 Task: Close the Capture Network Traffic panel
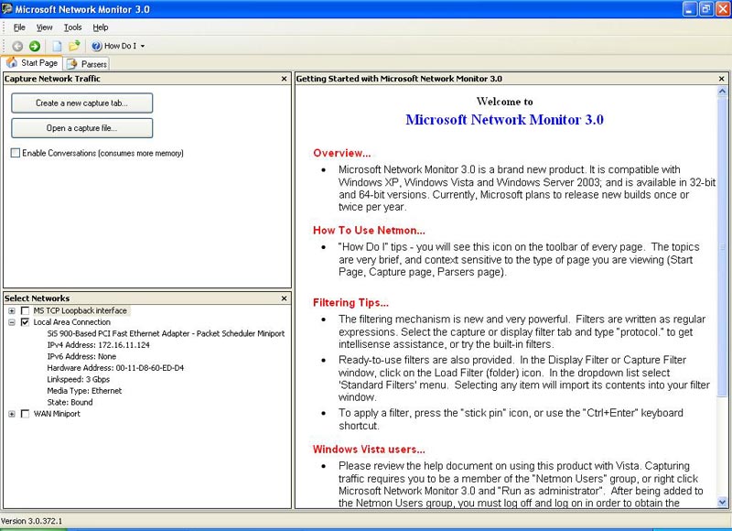285,80
